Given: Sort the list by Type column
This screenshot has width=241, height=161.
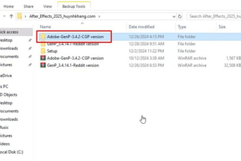Looking at the screenshot, I should click(x=182, y=27).
